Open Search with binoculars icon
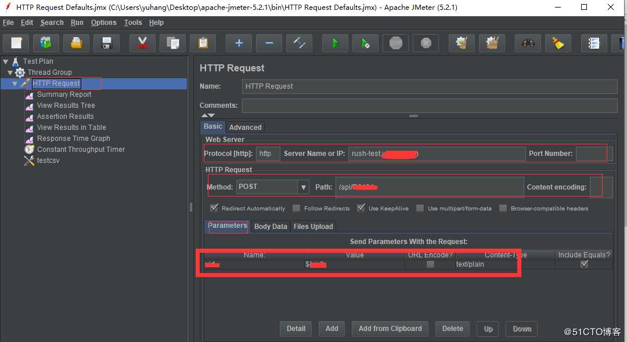This screenshot has height=342, width=627. point(528,43)
